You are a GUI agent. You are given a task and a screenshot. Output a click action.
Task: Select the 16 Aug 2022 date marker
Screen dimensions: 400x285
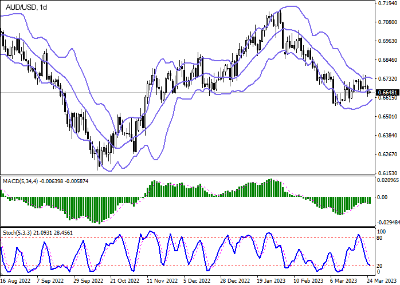click(x=15, y=281)
